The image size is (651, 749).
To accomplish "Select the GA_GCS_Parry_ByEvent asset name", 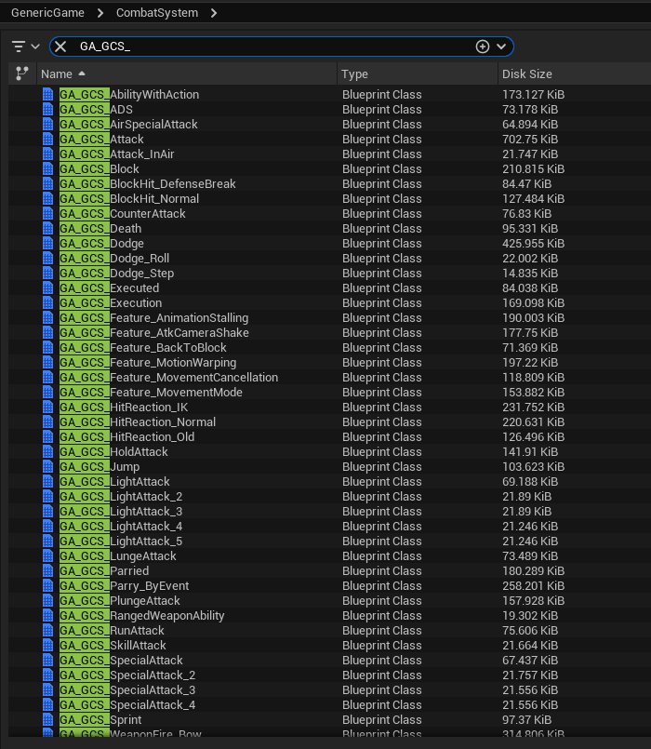I will 125,585.
